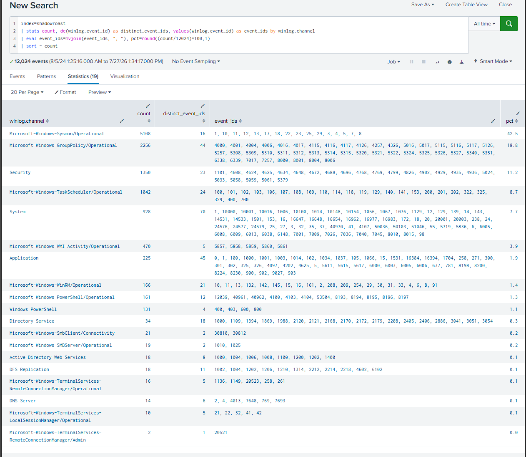Switch to the Events tab
The height and width of the screenshot is (457, 526).
[17, 76]
